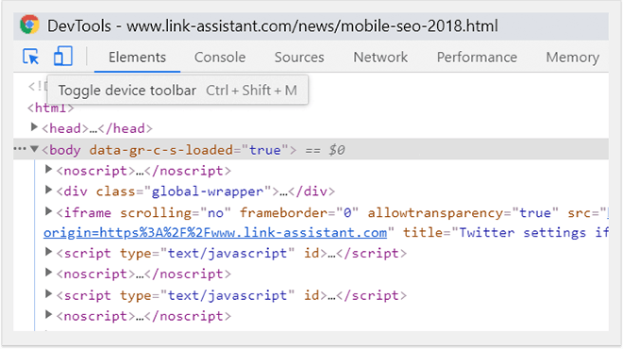
Task: Switch to the Network tab
Action: point(380,58)
